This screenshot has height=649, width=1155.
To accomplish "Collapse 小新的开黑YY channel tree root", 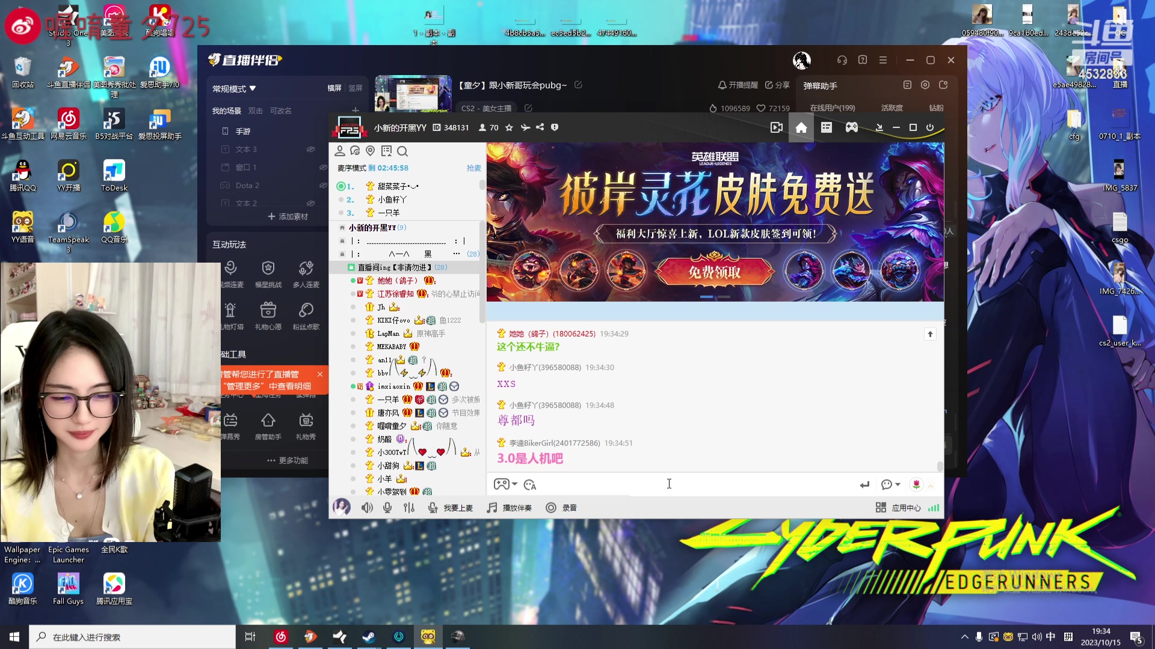I will pyautogui.click(x=342, y=228).
